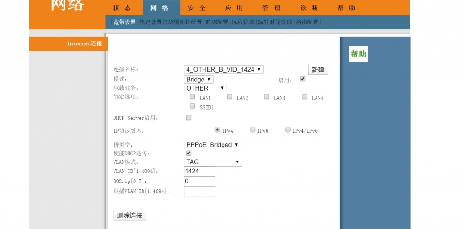Image resolution: width=465 pixels, height=229 pixels.
Task: Open the QoS submenu item
Action: (262, 22)
